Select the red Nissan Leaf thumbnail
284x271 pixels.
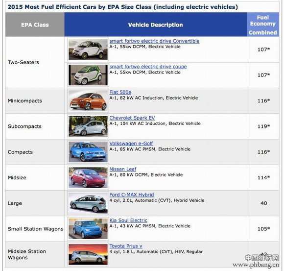coord(88,177)
